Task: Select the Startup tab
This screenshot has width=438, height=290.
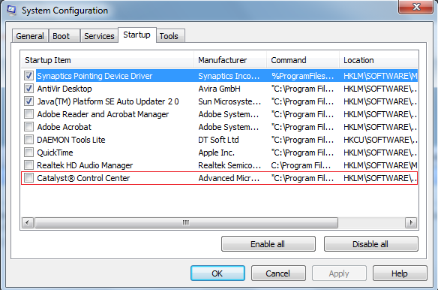Action: click(136, 35)
